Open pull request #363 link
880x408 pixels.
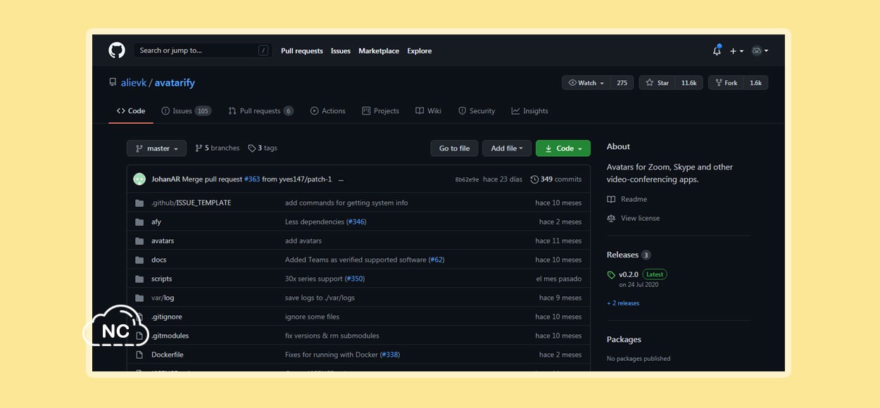click(252, 179)
